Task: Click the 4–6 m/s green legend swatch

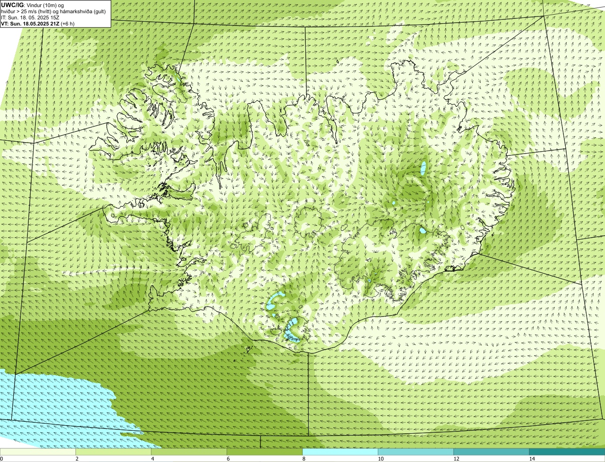Action: tap(189, 452)
